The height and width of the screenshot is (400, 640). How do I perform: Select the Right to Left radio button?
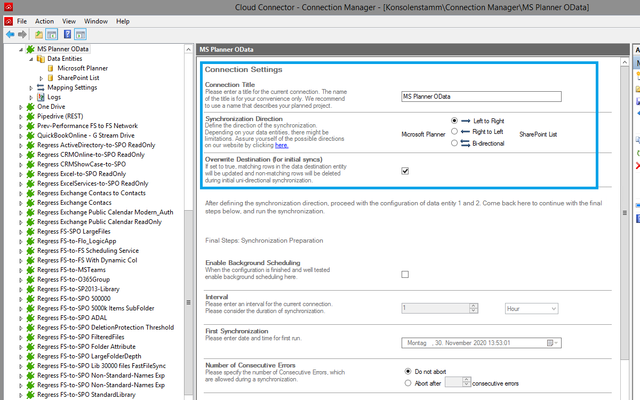pyautogui.click(x=454, y=131)
